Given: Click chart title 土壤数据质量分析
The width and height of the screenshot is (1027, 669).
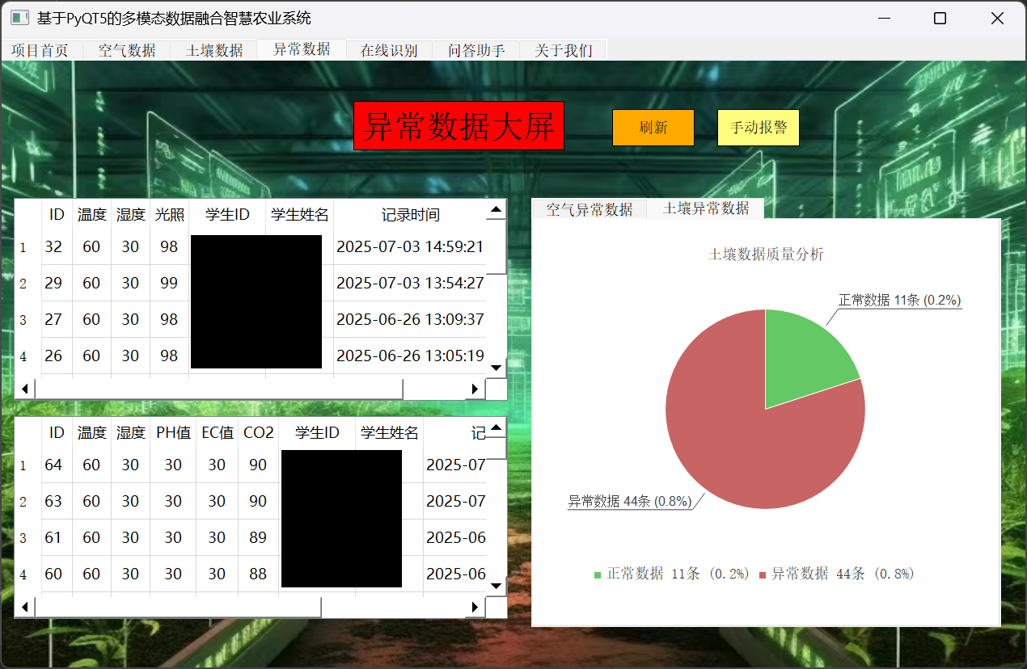Looking at the screenshot, I should click(766, 255).
